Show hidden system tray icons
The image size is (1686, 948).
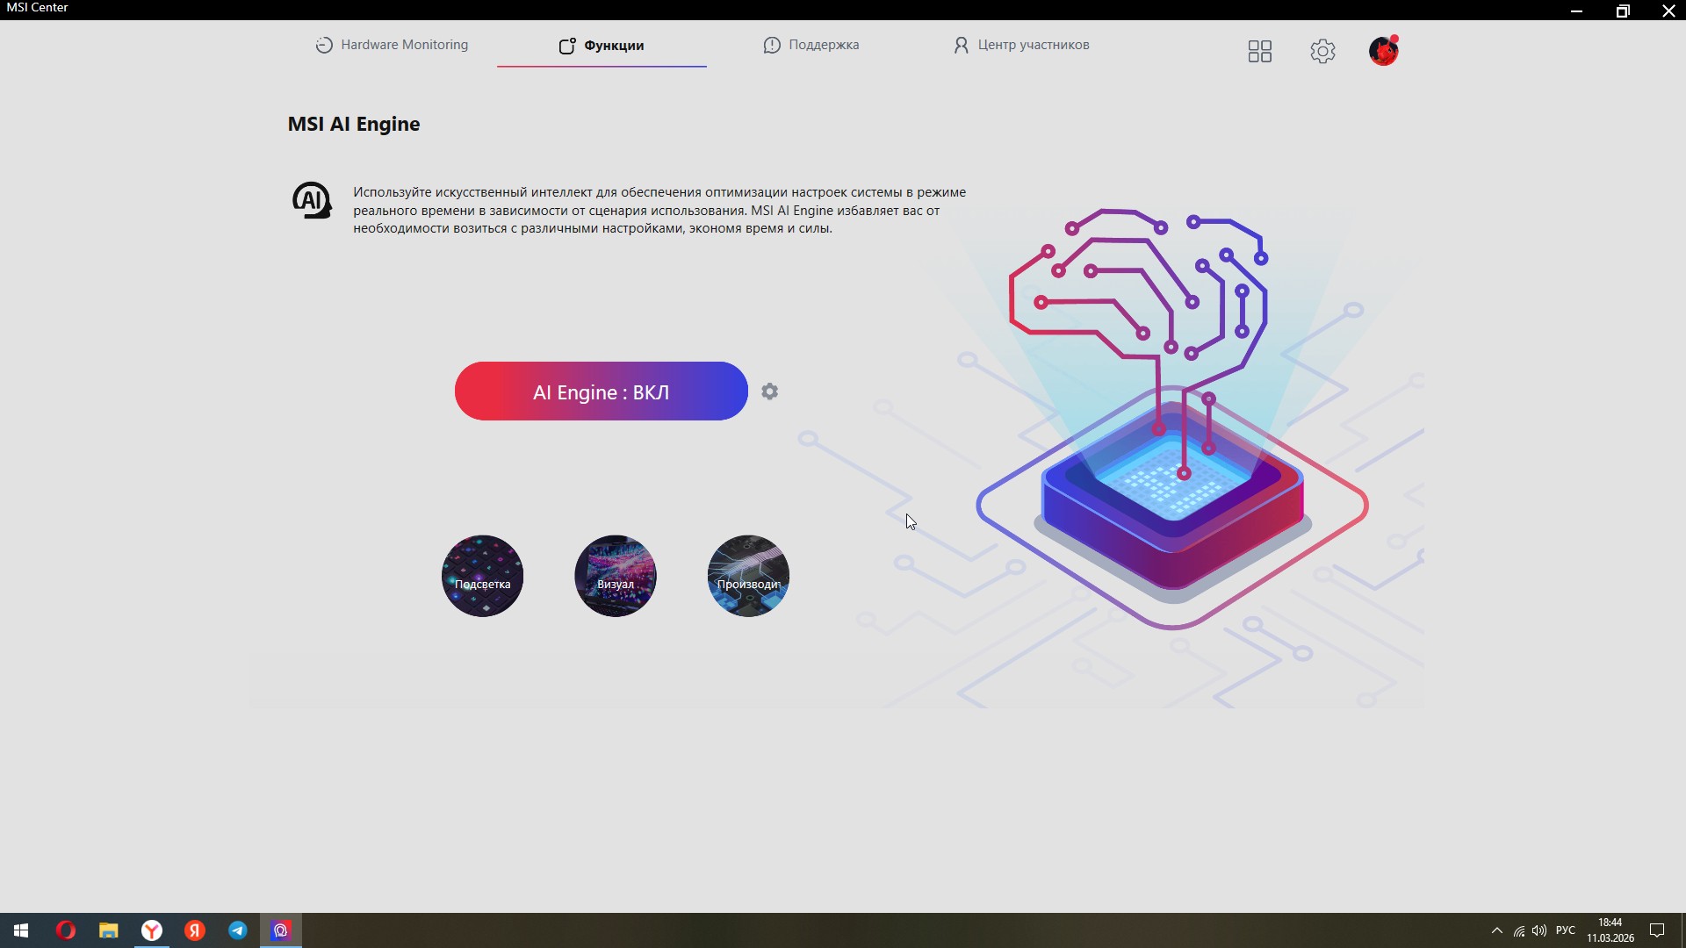pyautogui.click(x=1497, y=930)
